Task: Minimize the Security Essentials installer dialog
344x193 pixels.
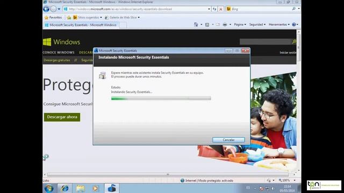Action: (x=228, y=51)
